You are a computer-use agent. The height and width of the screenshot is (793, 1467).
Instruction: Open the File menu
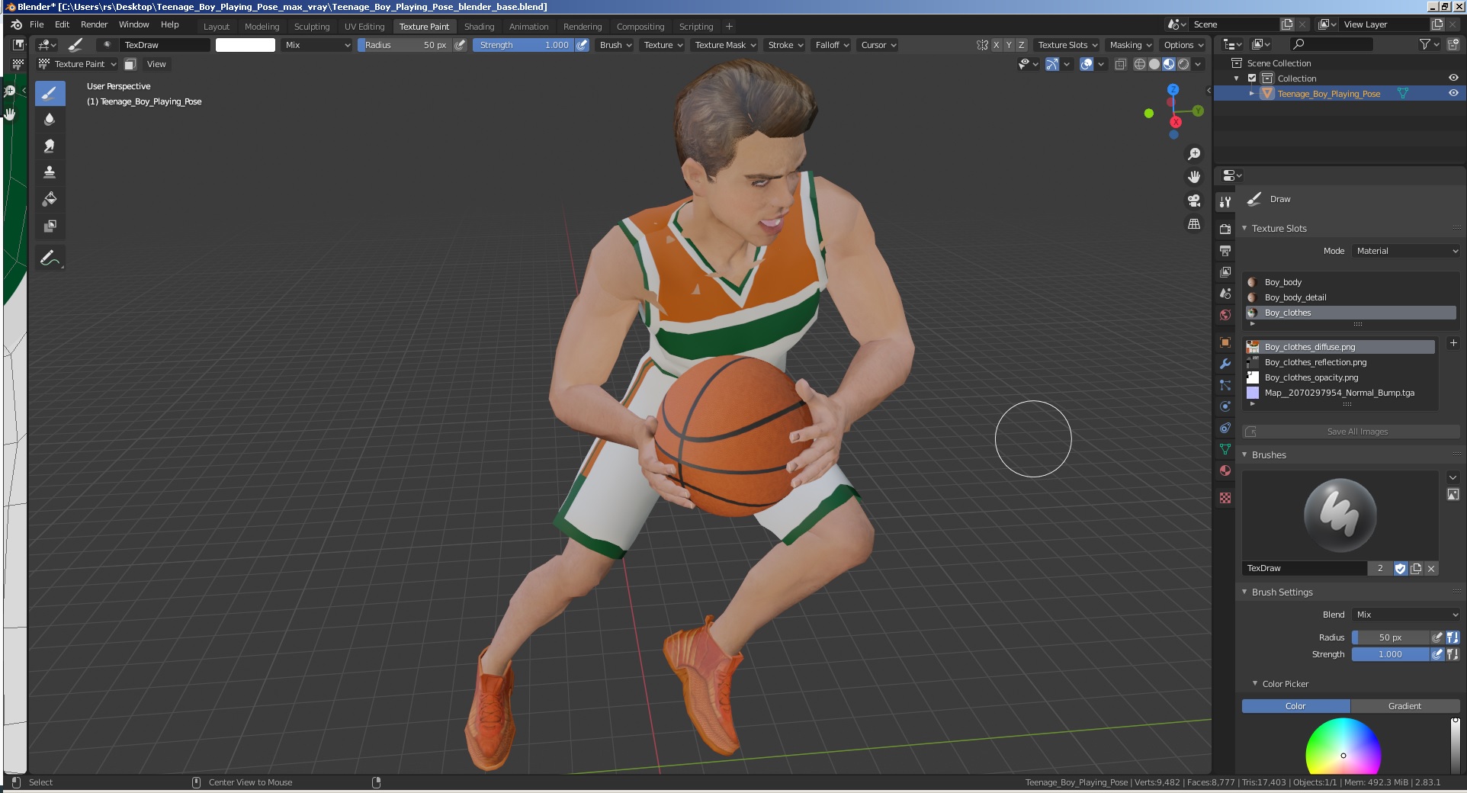click(x=37, y=24)
